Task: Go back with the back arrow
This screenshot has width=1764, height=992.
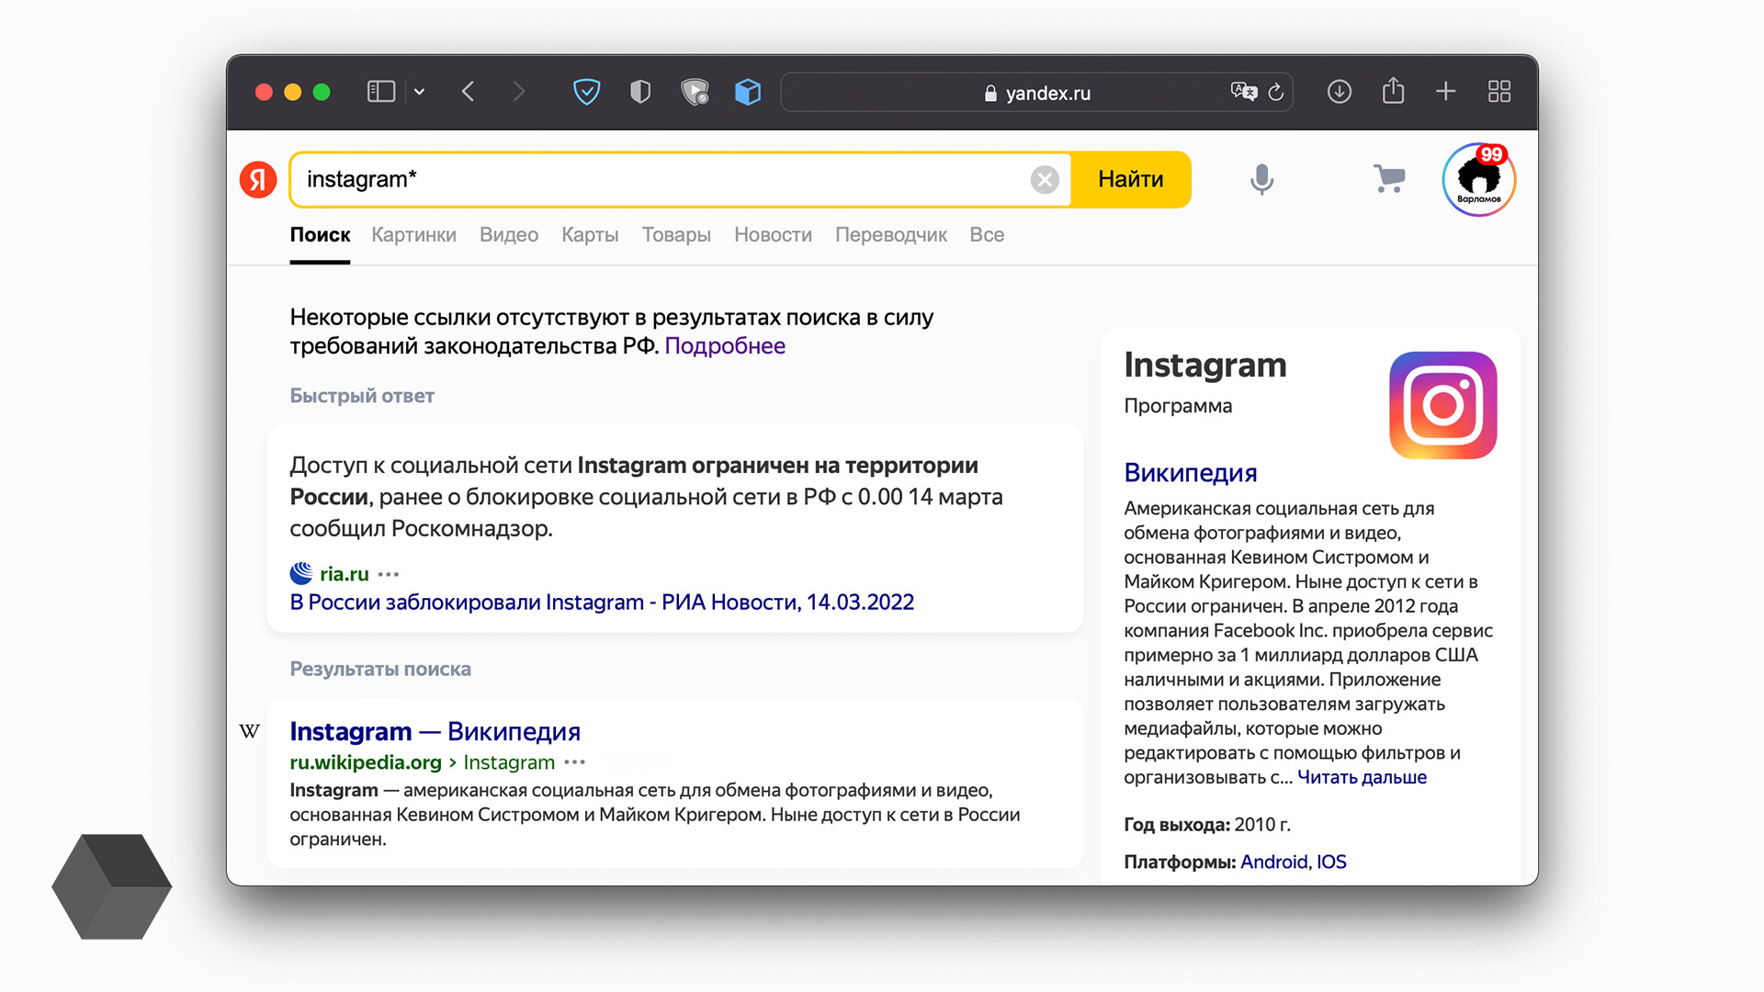Action: click(469, 92)
